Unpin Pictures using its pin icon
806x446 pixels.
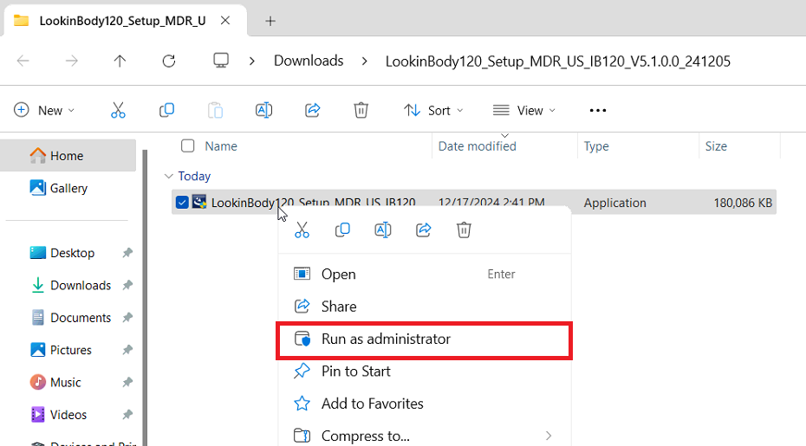pyautogui.click(x=127, y=350)
